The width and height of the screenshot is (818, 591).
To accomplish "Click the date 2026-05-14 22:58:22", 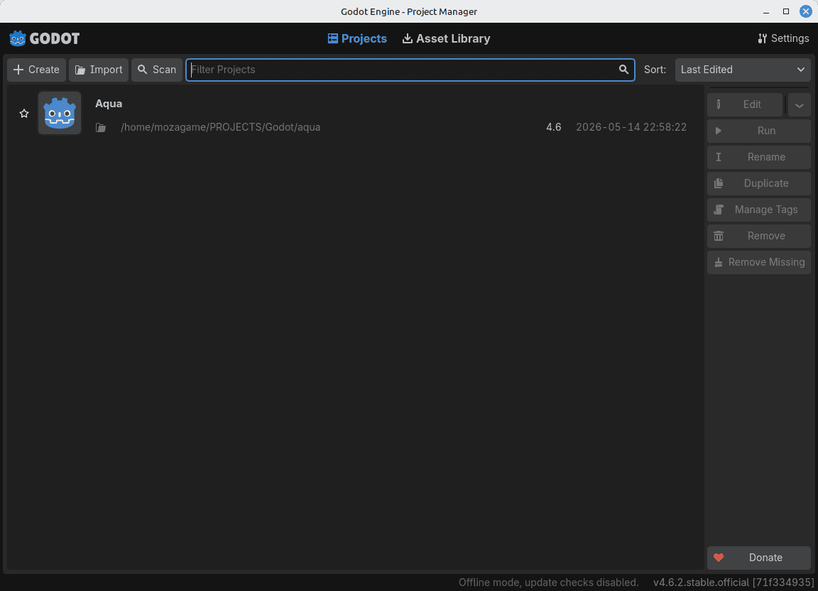I will pyautogui.click(x=631, y=127).
